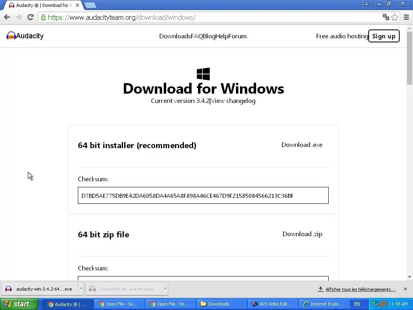The image size is (413, 310).
Task: Click the Audacity headphones logo
Action: (11, 36)
